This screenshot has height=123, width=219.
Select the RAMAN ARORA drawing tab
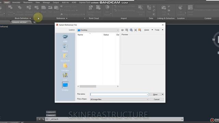click(20, 22)
